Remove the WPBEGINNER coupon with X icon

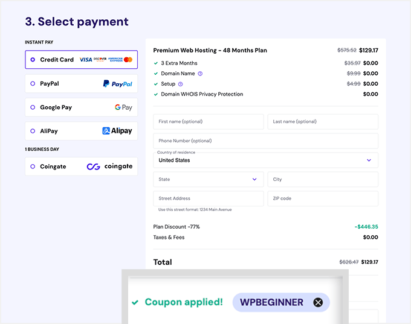318,302
